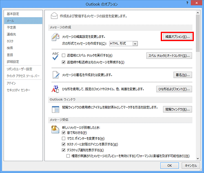The height and width of the screenshot is (173, 204).
Task: Click the vertical scrollbar thumb
Action: pos(198,33)
